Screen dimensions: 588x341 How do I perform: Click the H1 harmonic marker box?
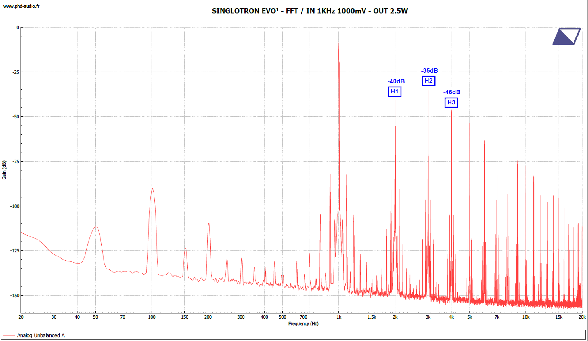[394, 92]
